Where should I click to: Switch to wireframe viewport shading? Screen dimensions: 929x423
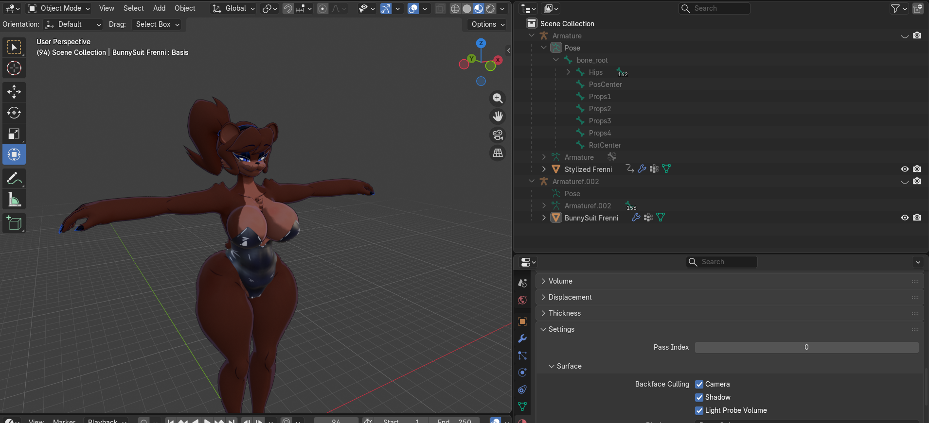point(455,9)
